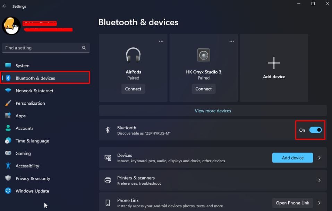332x211 pixels.
Task: Open HK Onyx Studio 3 more options
Action: pyautogui.click(x=232, y=41)
